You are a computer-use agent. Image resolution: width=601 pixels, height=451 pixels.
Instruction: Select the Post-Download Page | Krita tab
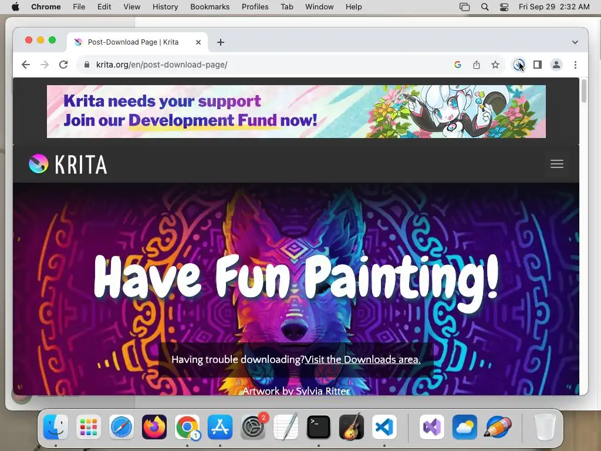(x=137, y=42)
